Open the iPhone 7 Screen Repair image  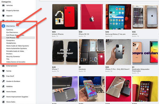point(65,52)
